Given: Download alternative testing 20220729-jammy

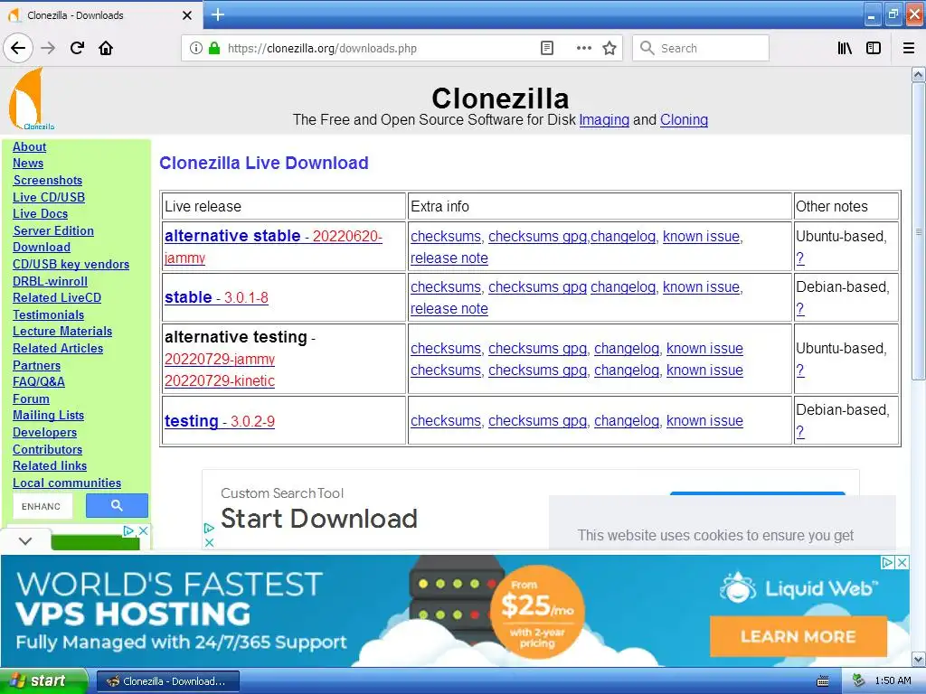Looking at the screenshot, I should pos(220,359).
